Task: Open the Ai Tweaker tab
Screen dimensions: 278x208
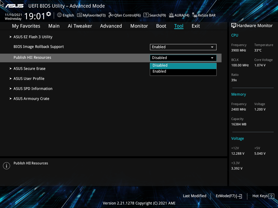Action: [x=80, y=26]
